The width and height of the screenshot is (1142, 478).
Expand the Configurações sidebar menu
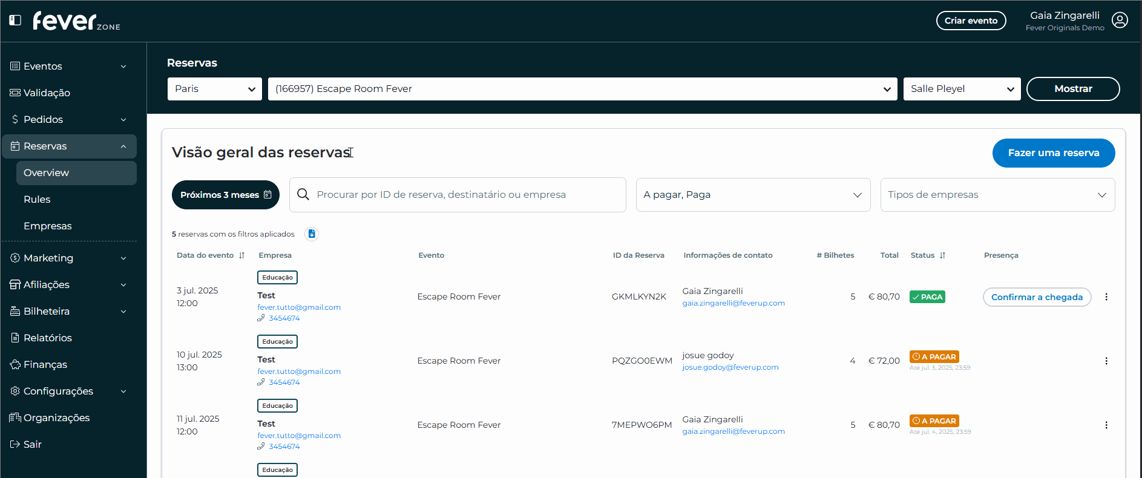point(123,391)
